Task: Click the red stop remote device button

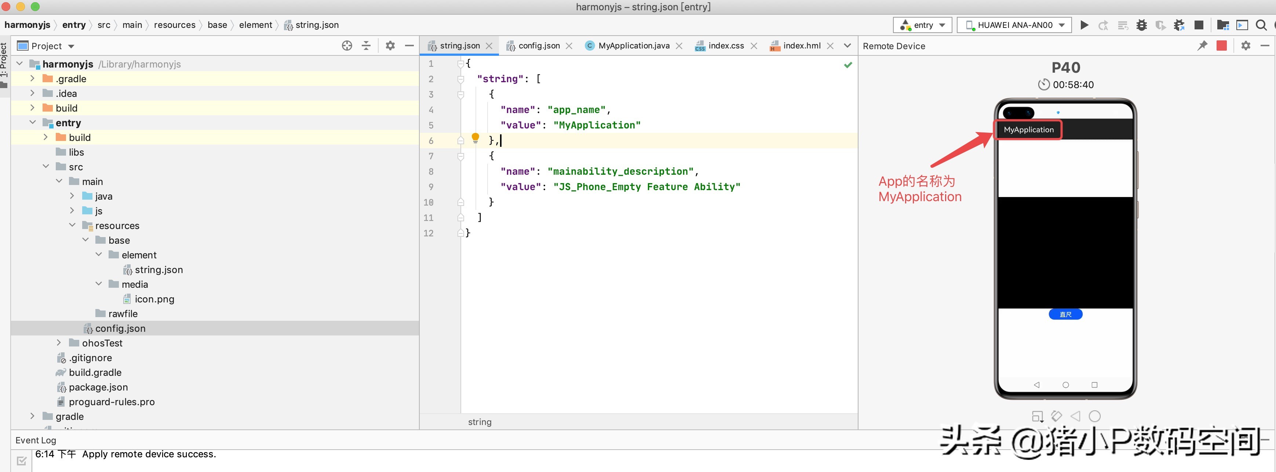Action: 1221,46
